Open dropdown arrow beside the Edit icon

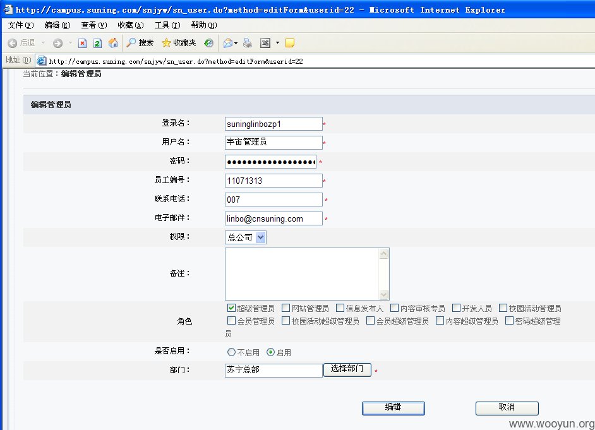(x=277, y=43)
